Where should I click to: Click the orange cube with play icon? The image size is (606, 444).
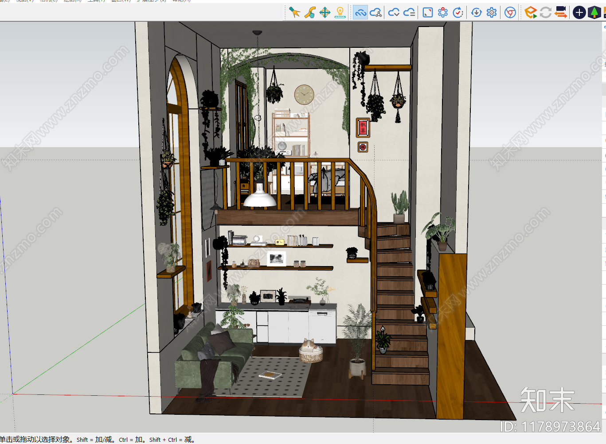click(x=530, y=12)
